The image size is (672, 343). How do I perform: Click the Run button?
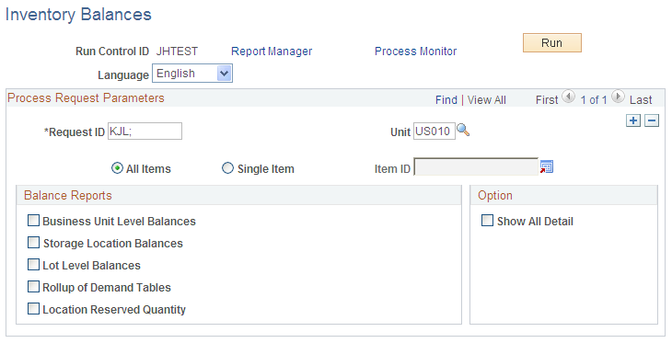pyautogui.click(x=552, y=43)
